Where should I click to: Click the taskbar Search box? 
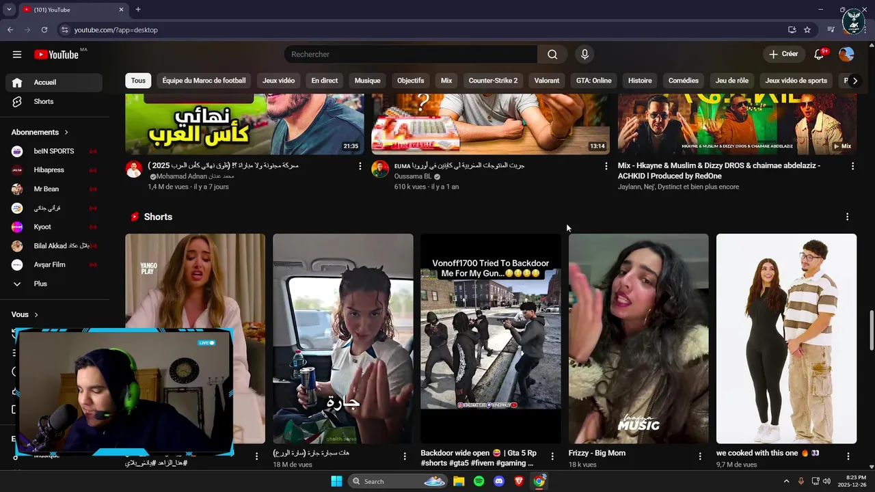(x=398, y=481)
